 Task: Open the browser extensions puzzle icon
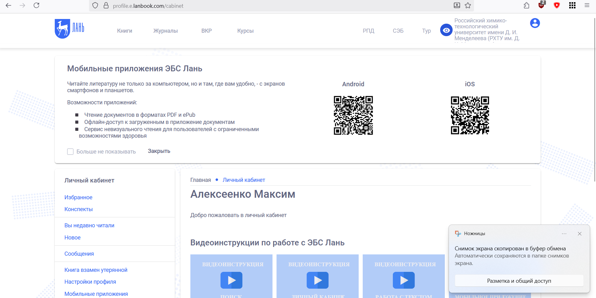pos(526,6)
